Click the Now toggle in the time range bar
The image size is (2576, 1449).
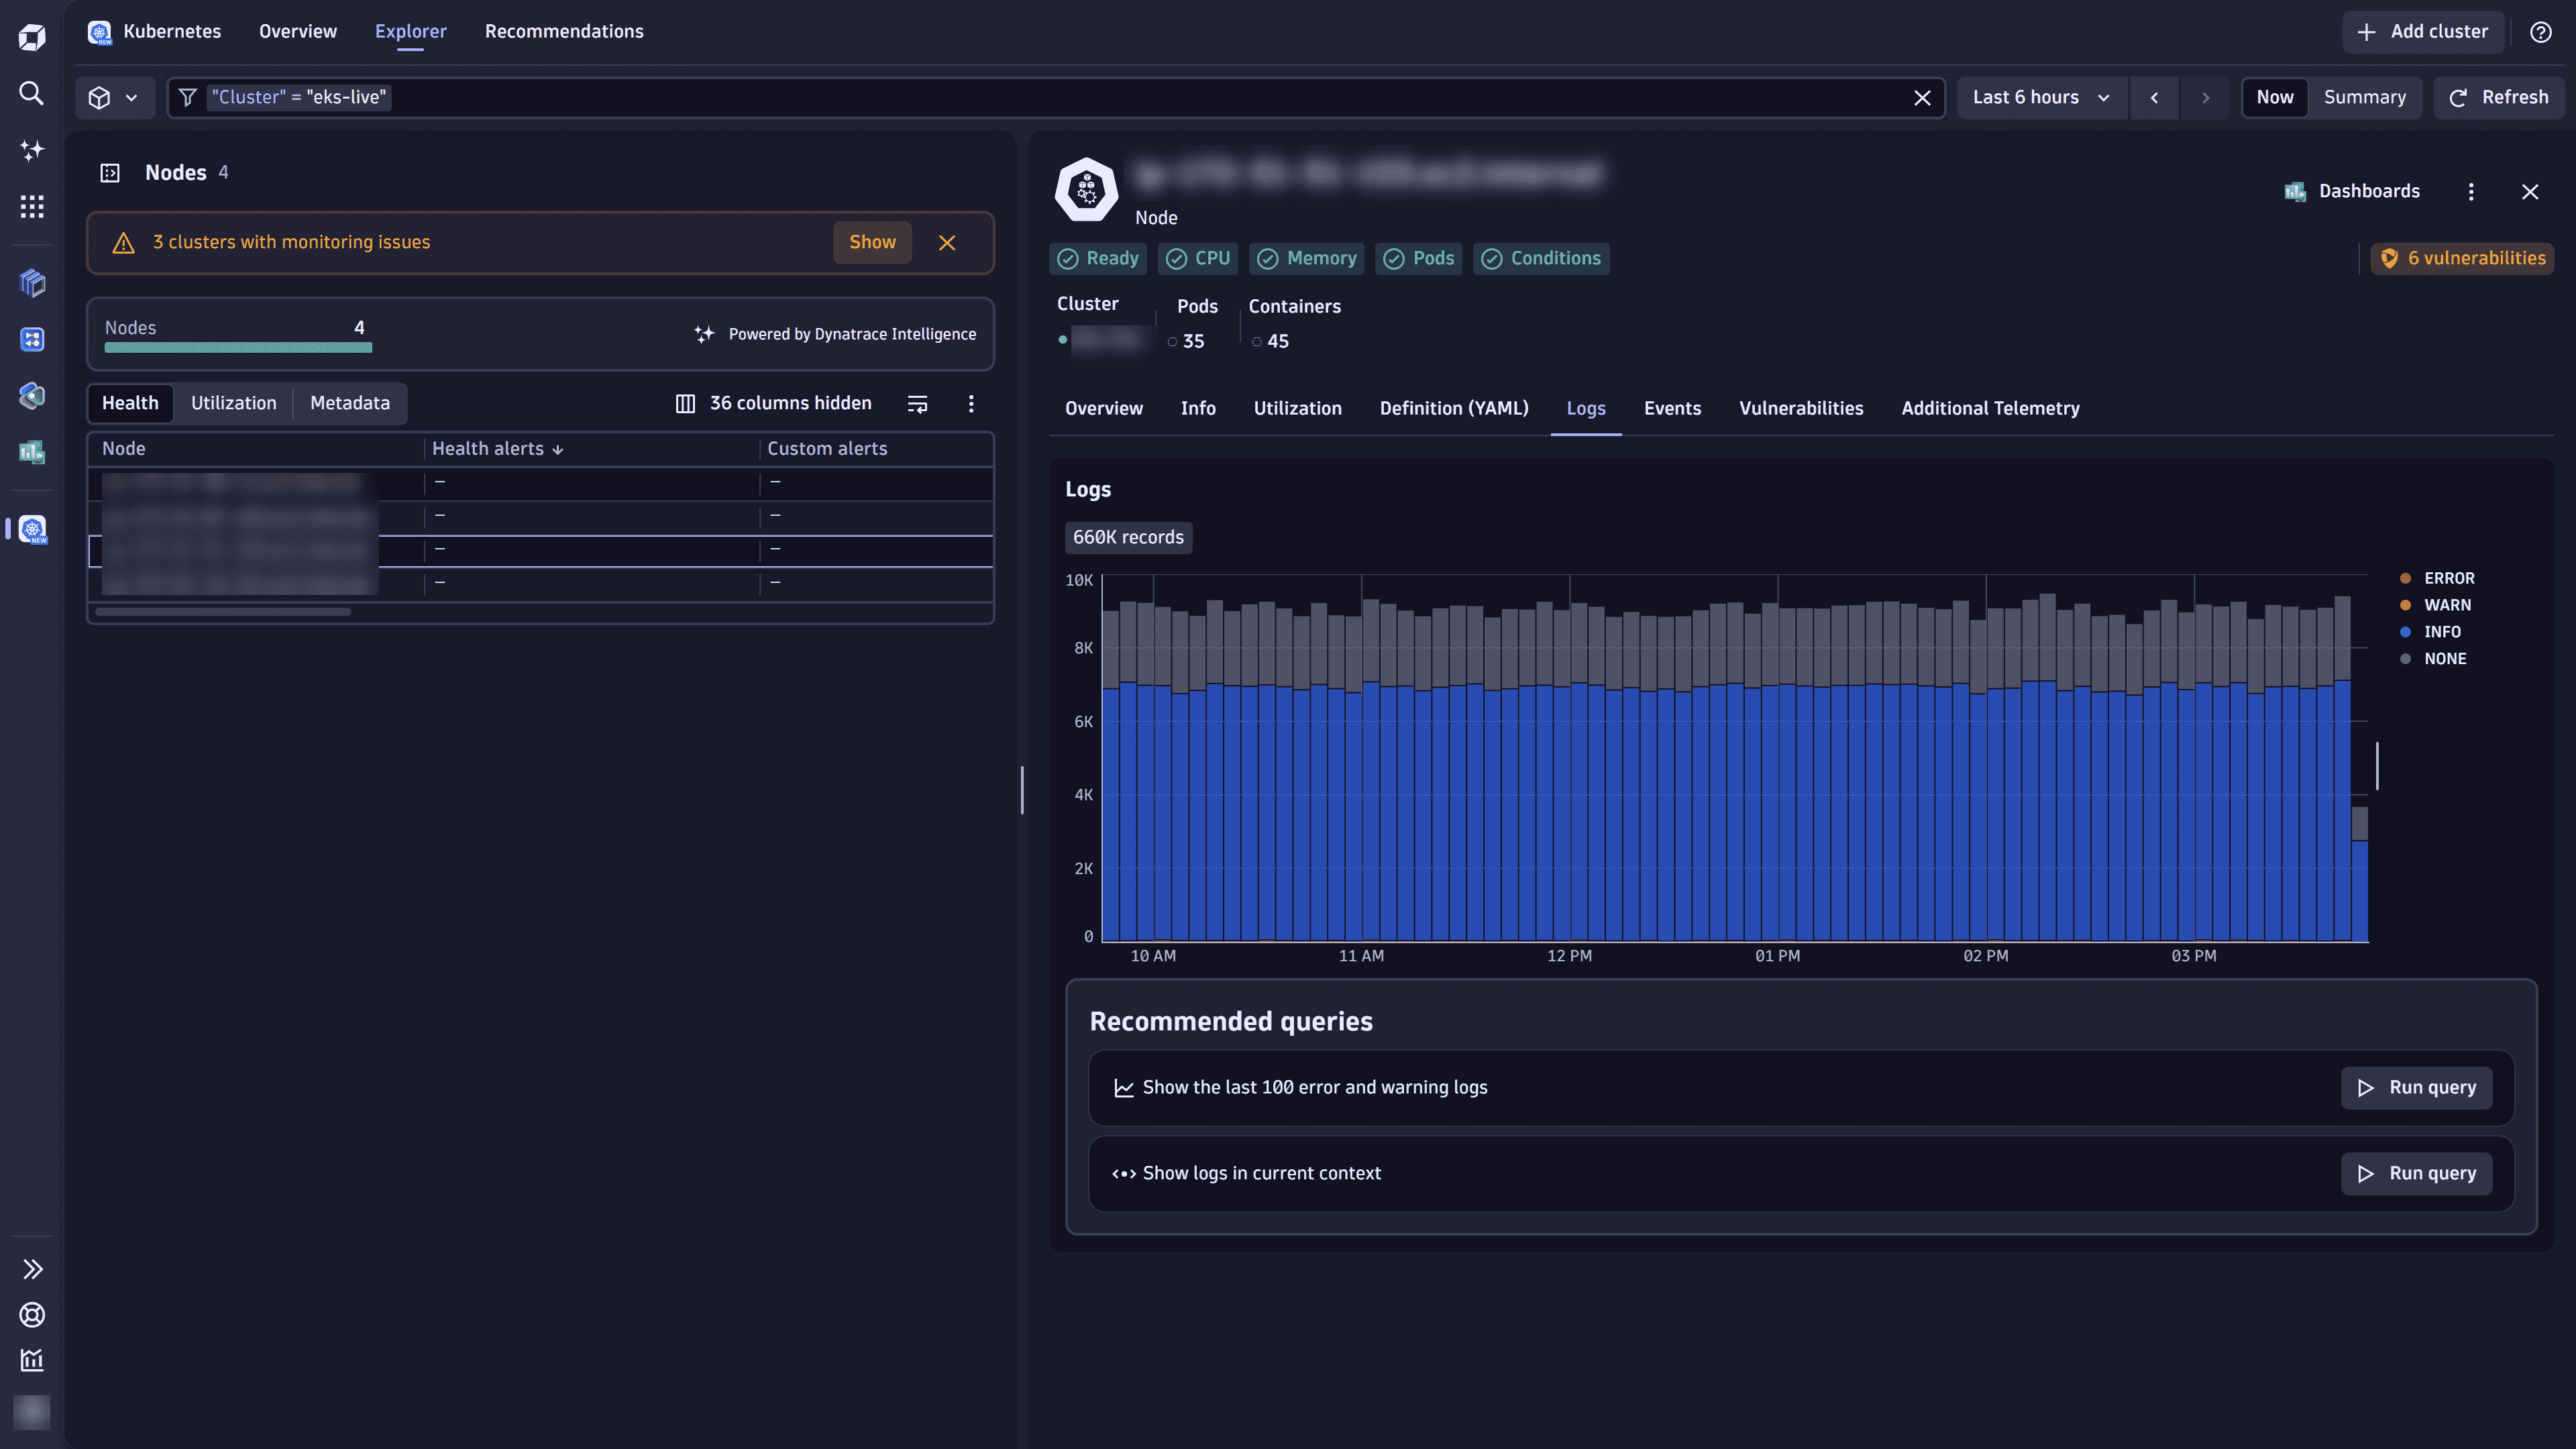pyautogui.click(x=2274, y=97)
